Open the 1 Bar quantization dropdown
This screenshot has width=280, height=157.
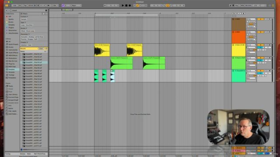coord(55,6)
